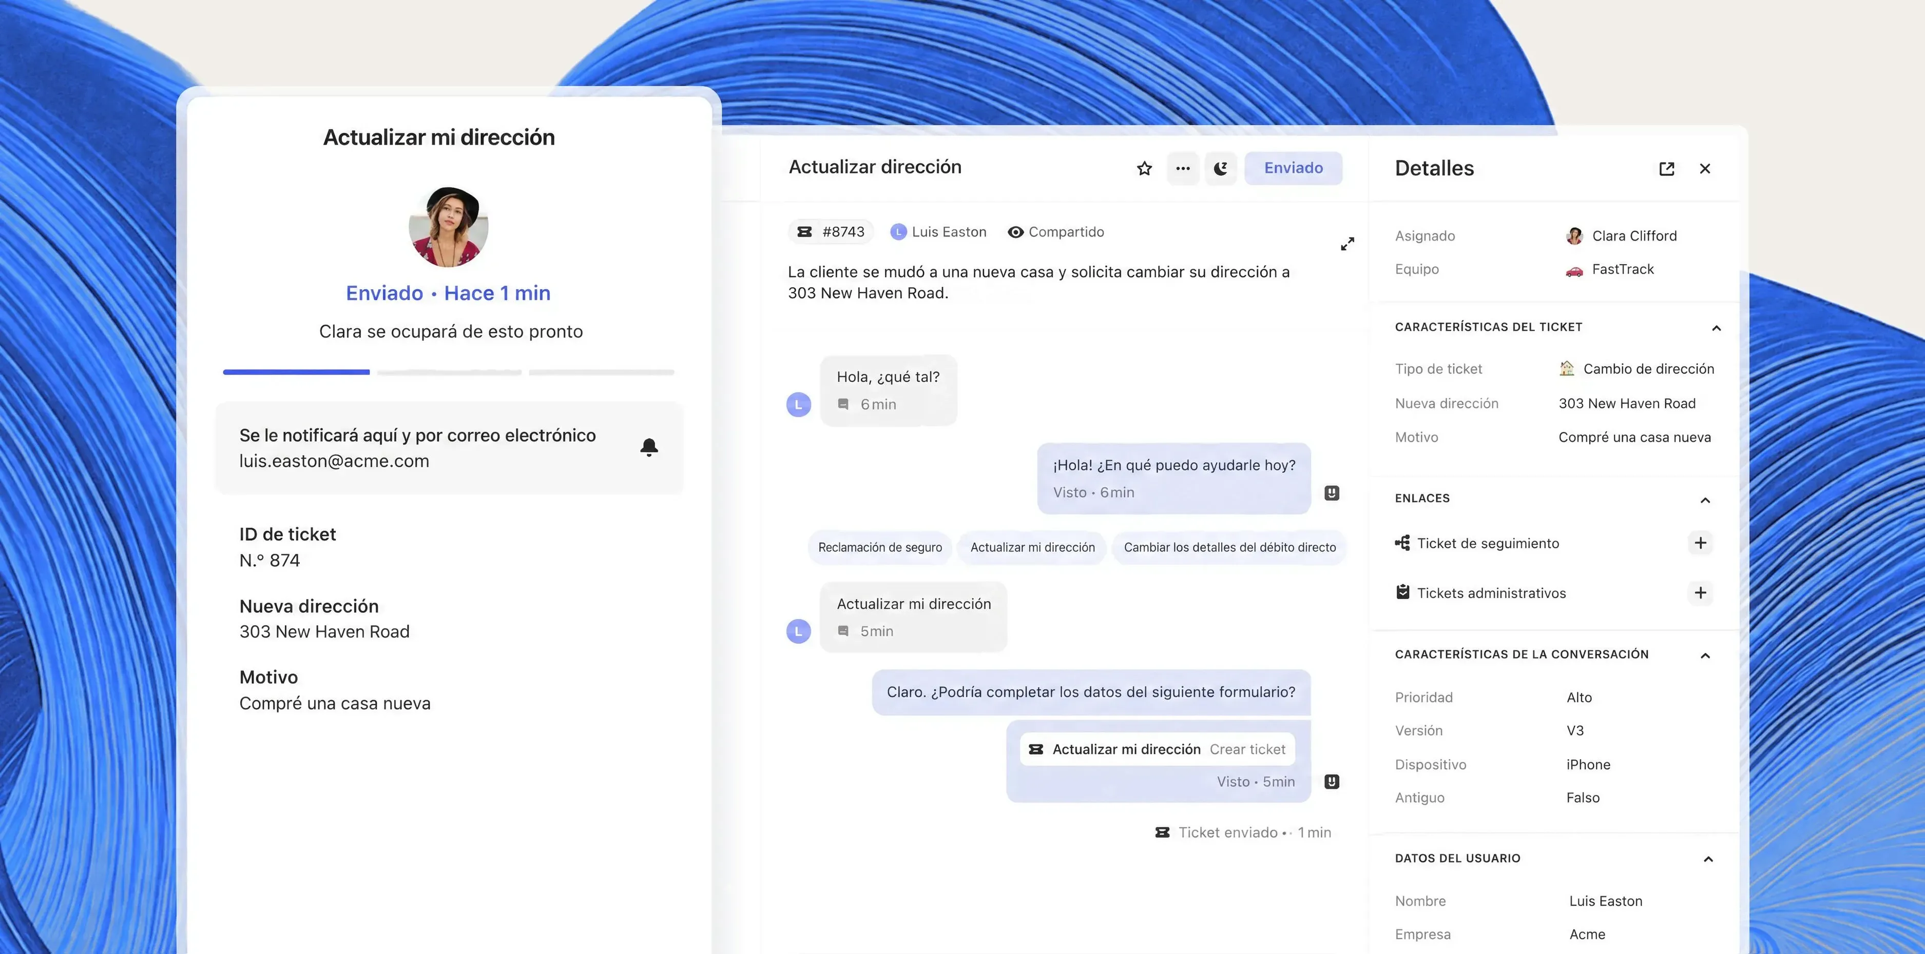Select the Tipo de ticket Cambio de dirección

click(1637, 369)
